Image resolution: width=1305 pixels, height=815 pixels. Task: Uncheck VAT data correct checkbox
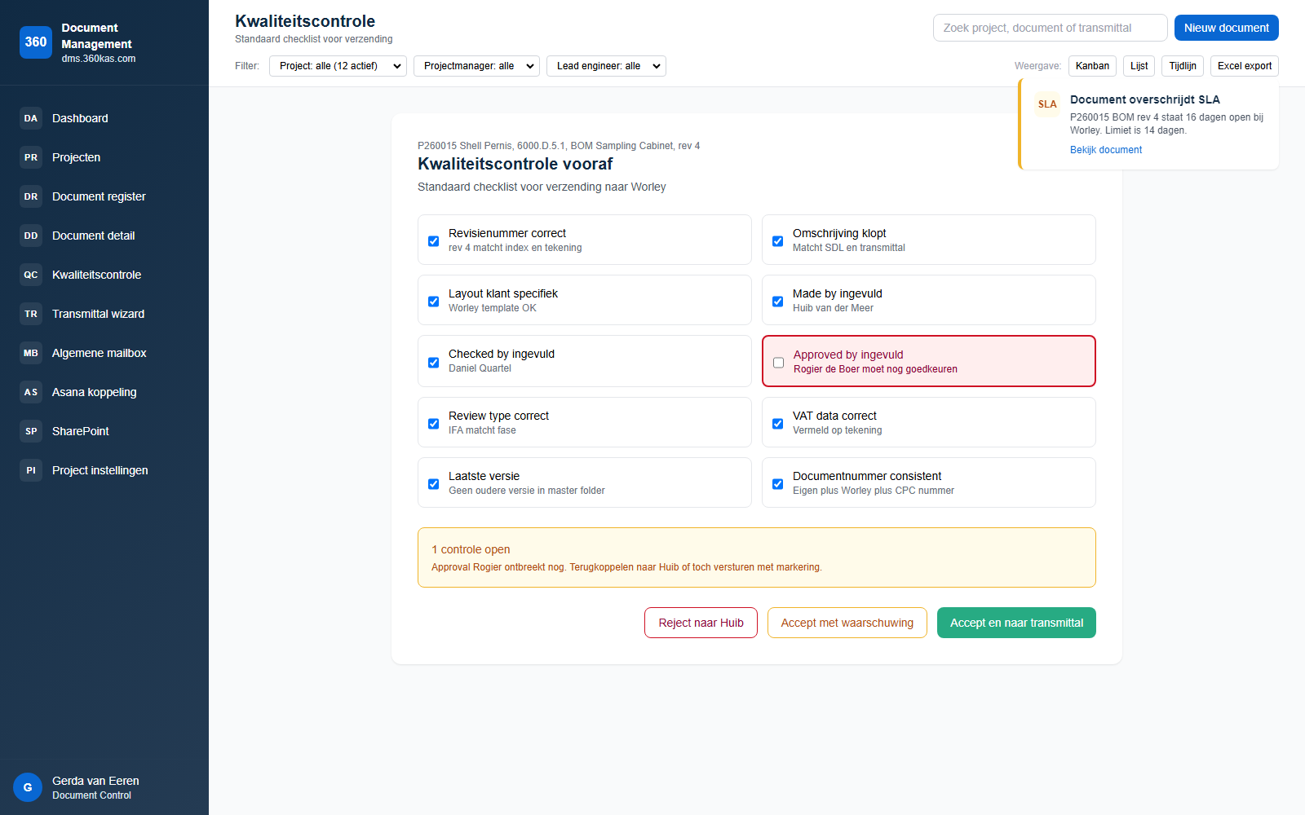(778, 424)
